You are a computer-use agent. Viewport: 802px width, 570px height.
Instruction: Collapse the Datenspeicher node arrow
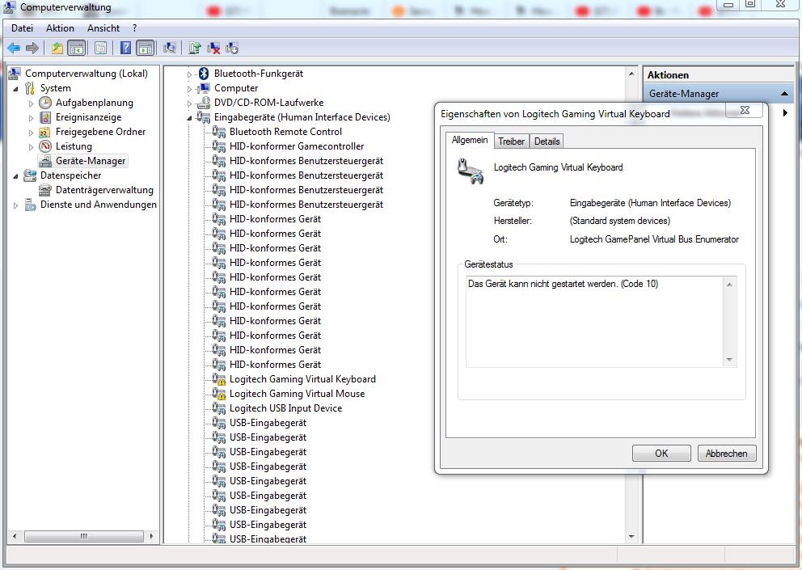click(x=16, y=176)
